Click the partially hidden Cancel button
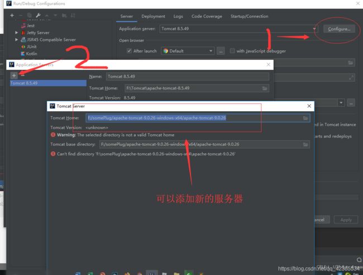363x275 pixels. (322, 220)
